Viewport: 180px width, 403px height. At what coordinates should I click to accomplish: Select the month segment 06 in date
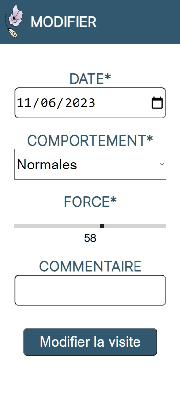(x=48, y=103)
